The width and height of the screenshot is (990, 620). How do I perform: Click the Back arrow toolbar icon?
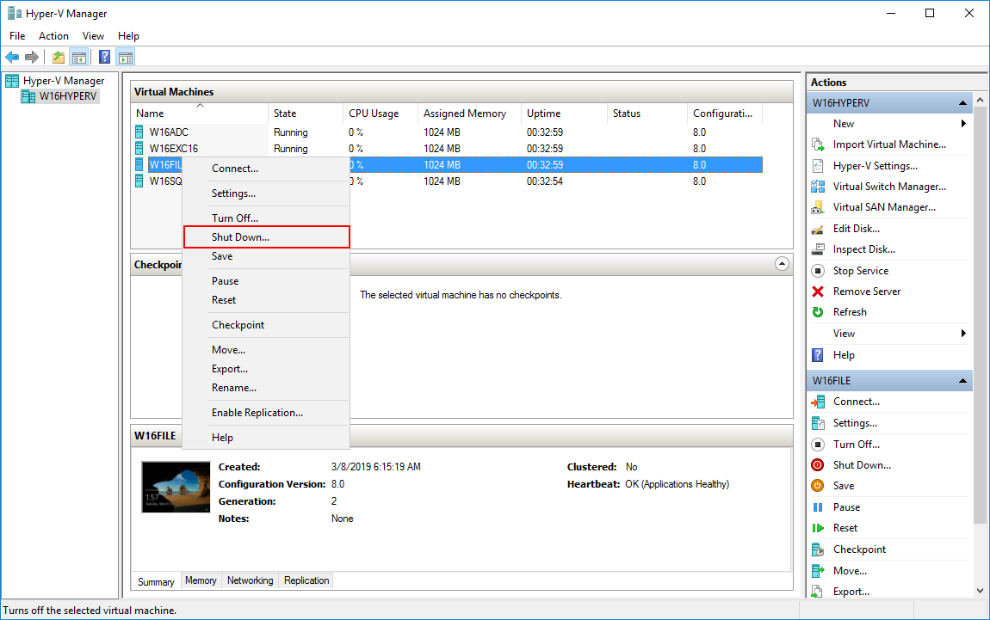pyautogui.click(x=12, y=58)
